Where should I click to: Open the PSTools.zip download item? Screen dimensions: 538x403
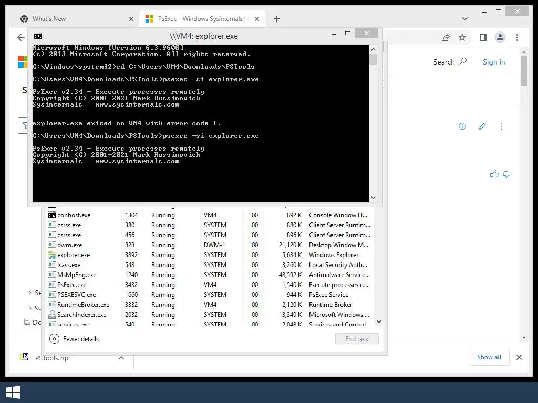(51, 358)
